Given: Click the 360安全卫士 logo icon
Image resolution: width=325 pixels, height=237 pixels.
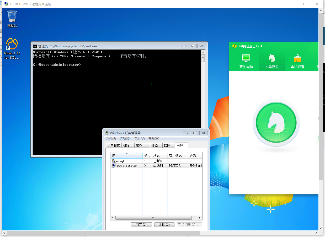Looking at the screenshot, I should point(234,46).
